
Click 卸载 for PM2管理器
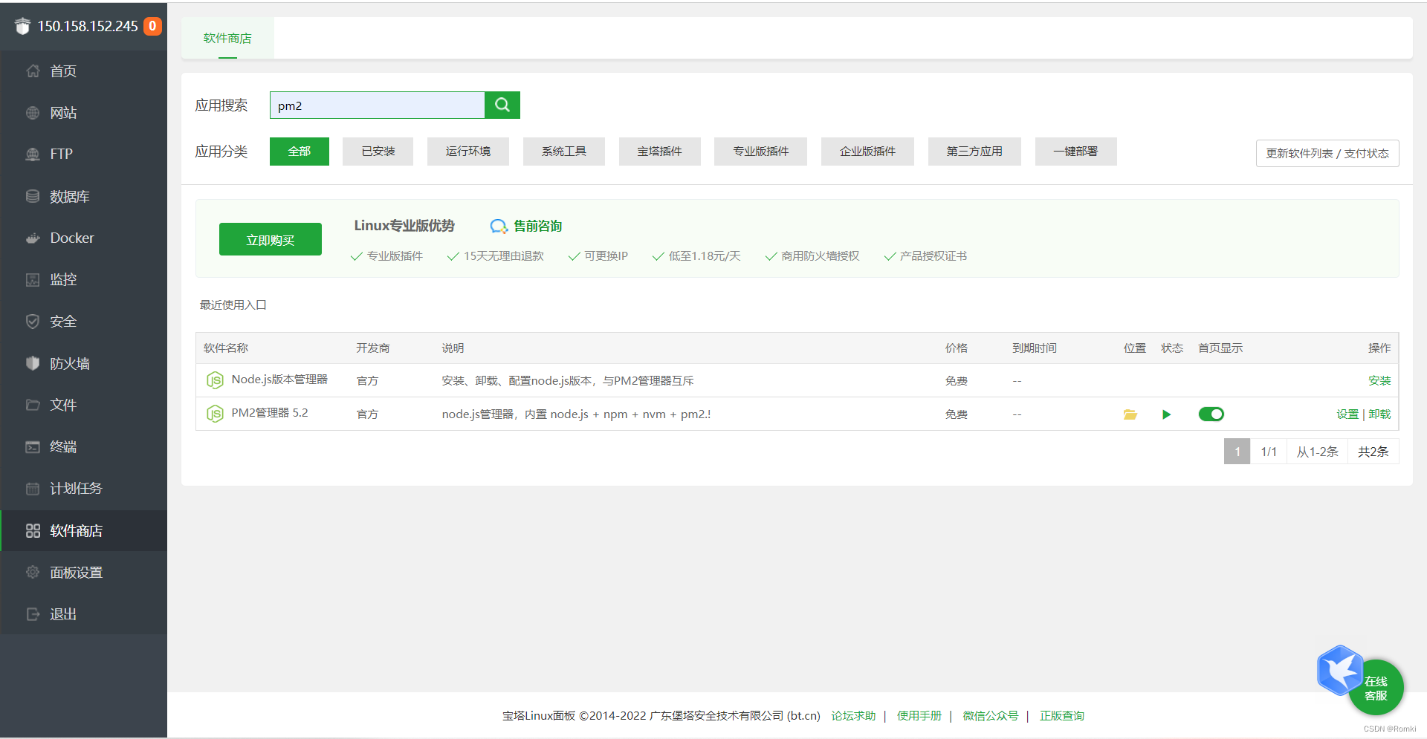[1379, 414]
